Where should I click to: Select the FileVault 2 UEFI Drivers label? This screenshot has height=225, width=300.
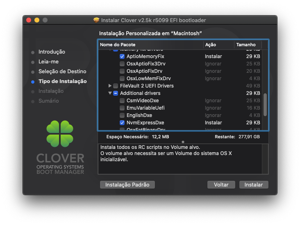[x=147, y=86]
